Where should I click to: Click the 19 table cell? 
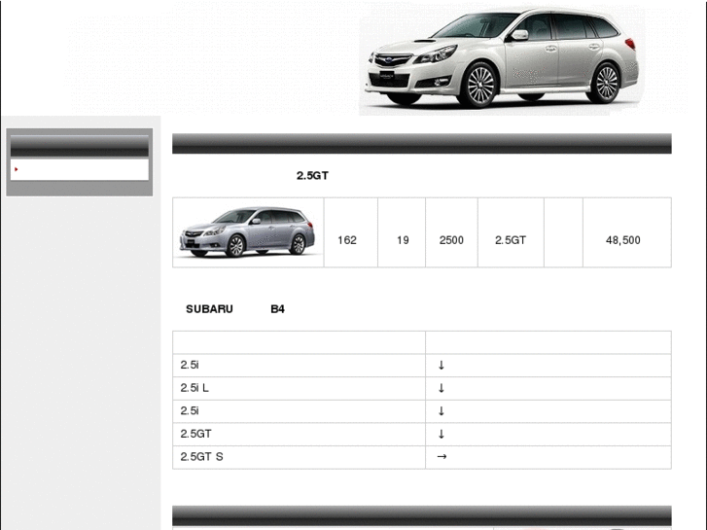(402, 232)
